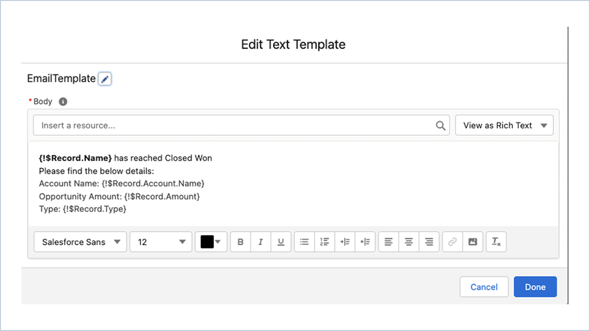Click the magnifying glass search icon
The width and height of the screenshot is (590, 331).
coord(440,125)
